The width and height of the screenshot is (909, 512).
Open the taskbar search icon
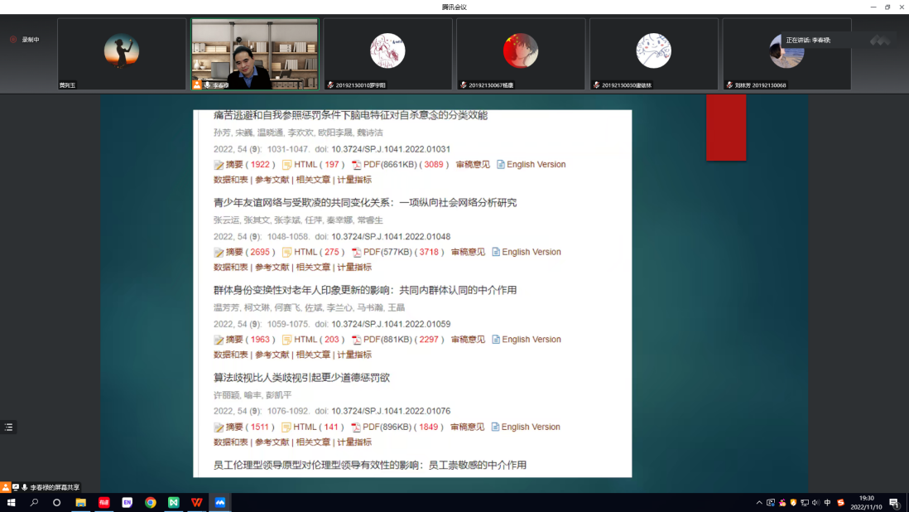point(35,502)
